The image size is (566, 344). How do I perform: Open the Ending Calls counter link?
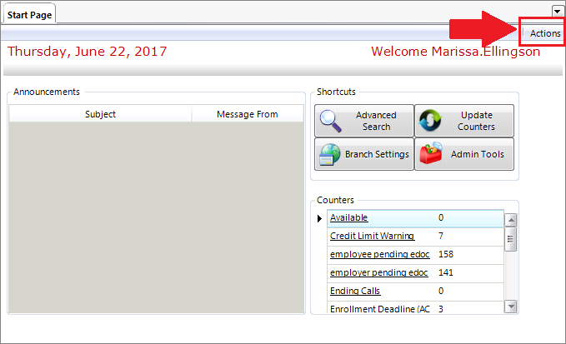(x=355, y=291)
